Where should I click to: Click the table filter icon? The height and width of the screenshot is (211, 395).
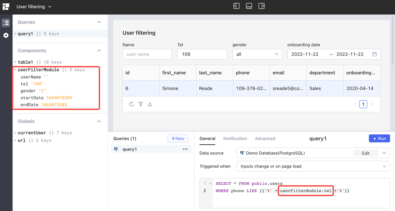[x=141, y=104]
